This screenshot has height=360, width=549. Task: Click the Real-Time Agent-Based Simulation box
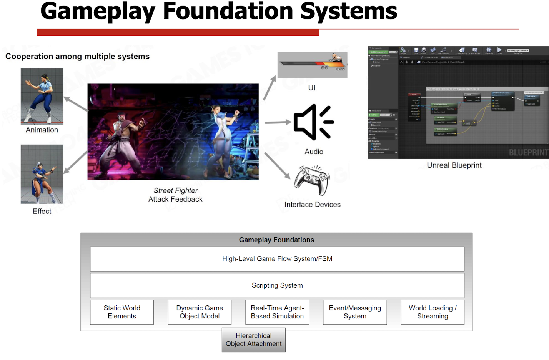[x=277, y=312]
